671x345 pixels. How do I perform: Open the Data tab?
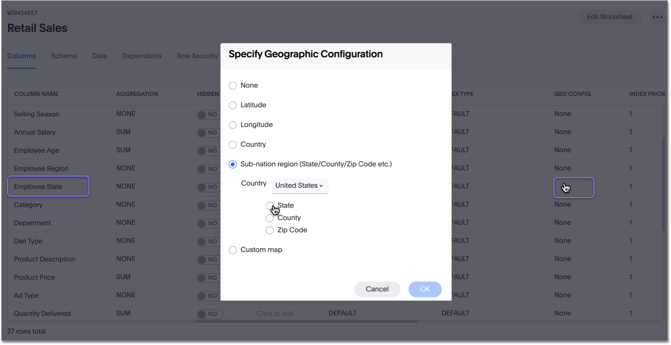tap(99, 56)
